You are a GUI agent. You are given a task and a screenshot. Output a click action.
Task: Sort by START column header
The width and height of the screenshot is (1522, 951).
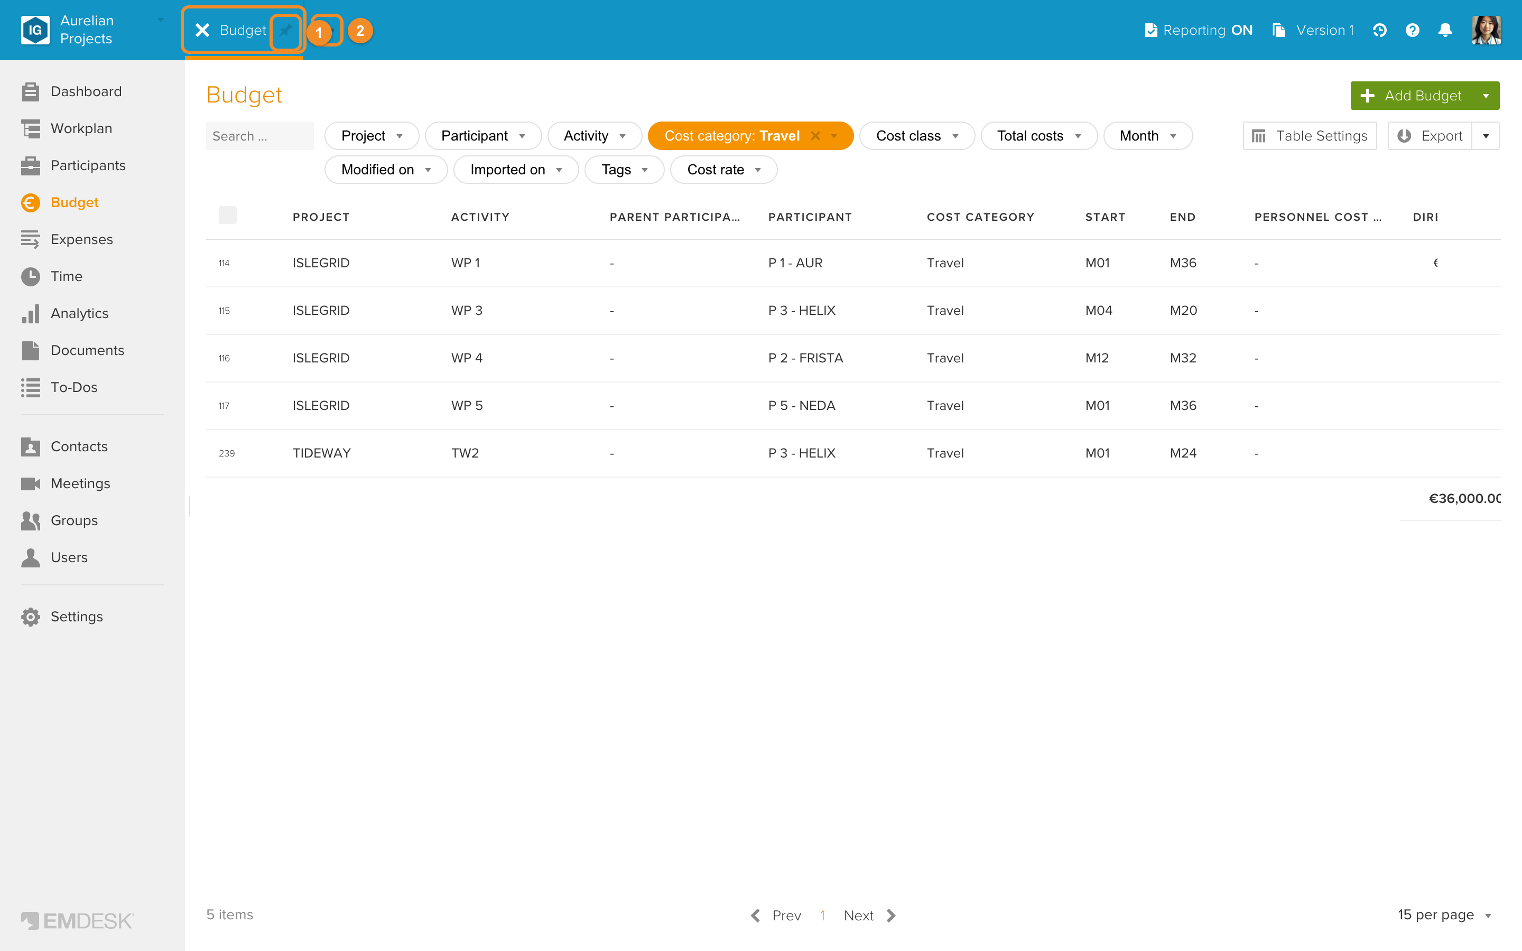pos(1105,217)
